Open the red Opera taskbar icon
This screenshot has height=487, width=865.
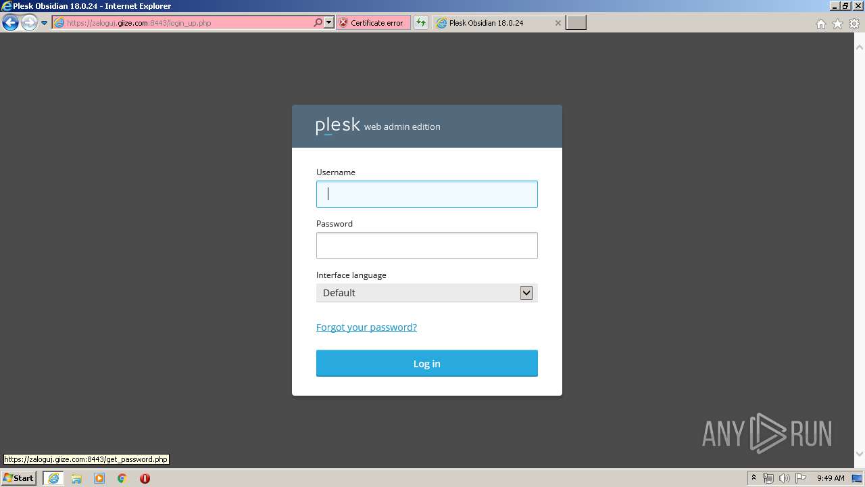pyautogui.click(x=145, y=478)
